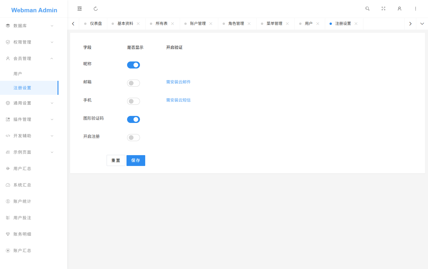Disable the 图形验证码 toggle
This screenshot has height=269, width=428.
tap(134, 119)
